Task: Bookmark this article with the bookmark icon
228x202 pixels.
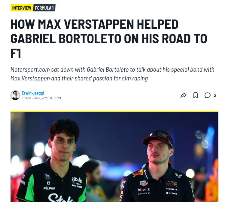Action: 196,95
